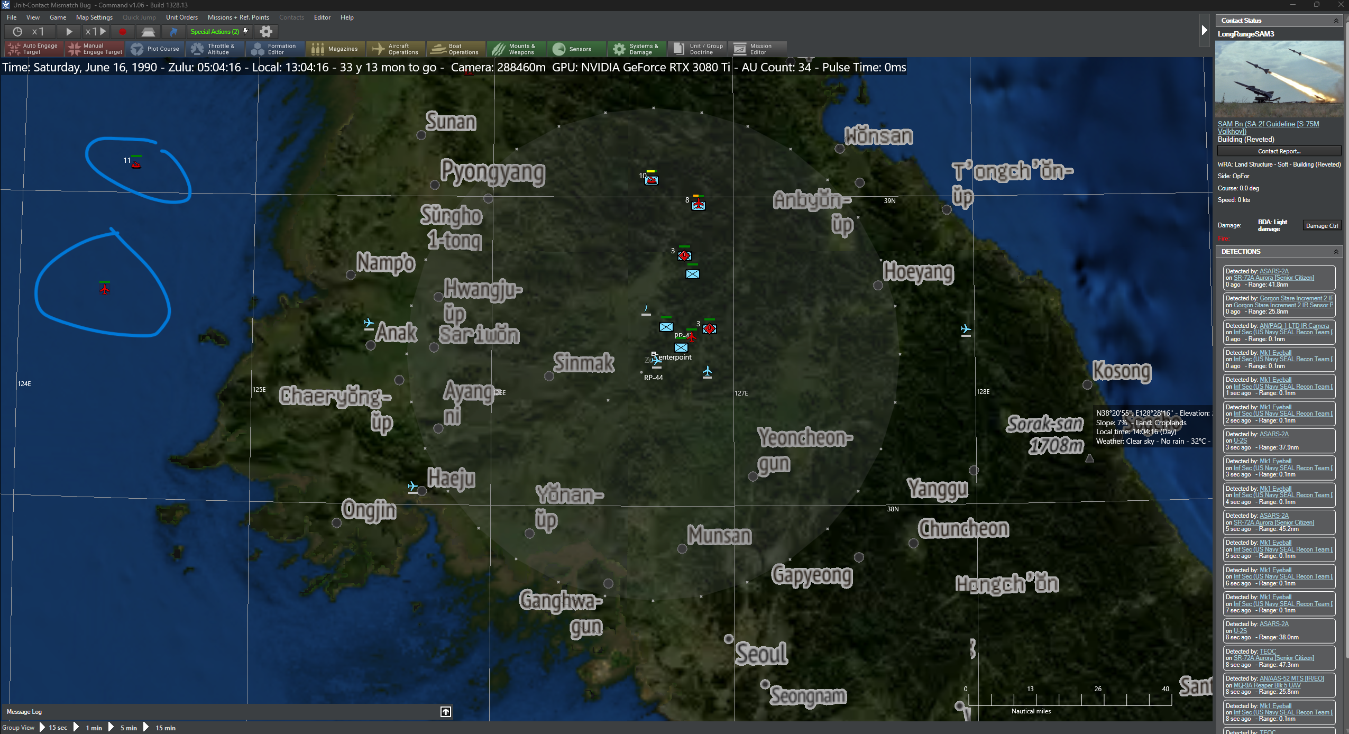
Task: Click the blue arrow icon in the toolbar
Action: (x=173, y=32)
